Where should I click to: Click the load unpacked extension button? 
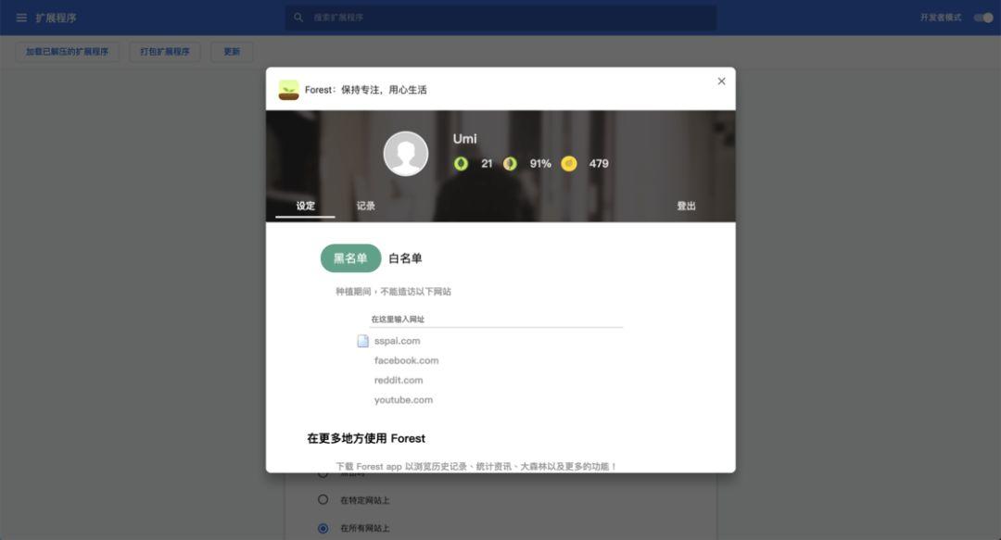67,52
